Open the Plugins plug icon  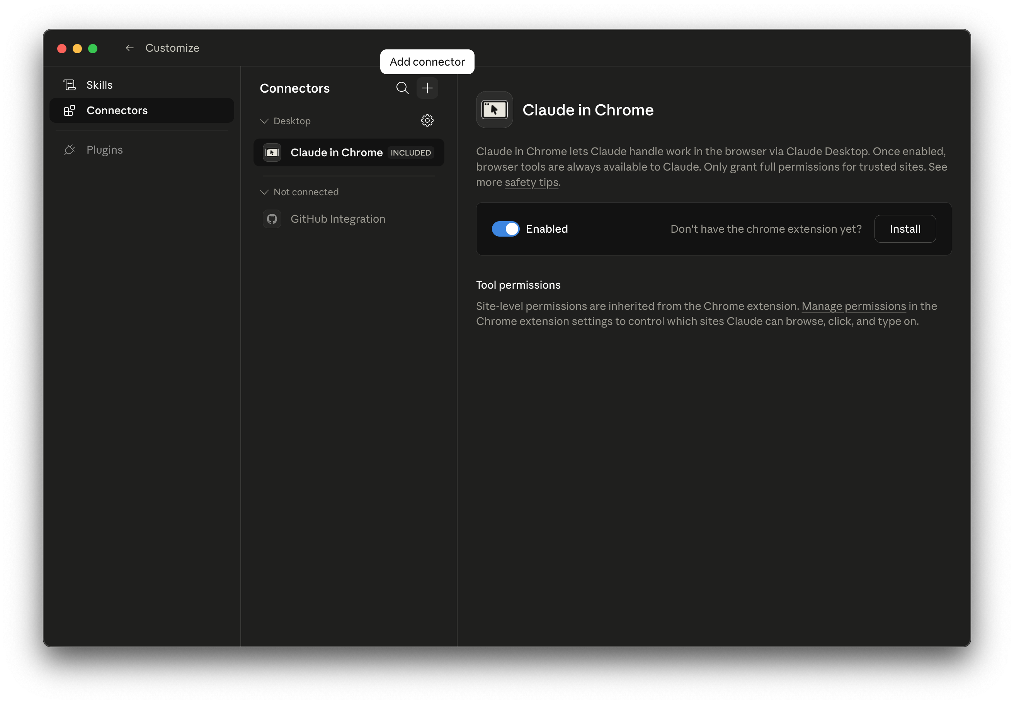[x=69, y=149]
